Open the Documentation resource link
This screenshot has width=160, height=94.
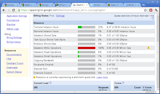[14, 54]
